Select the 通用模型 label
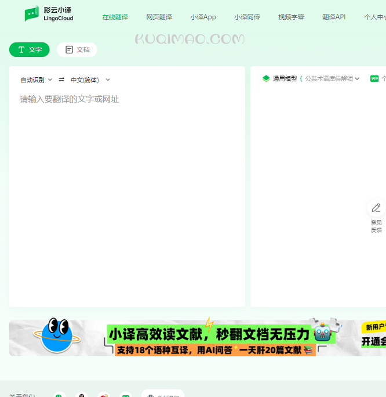 click(x=285, y=79)
